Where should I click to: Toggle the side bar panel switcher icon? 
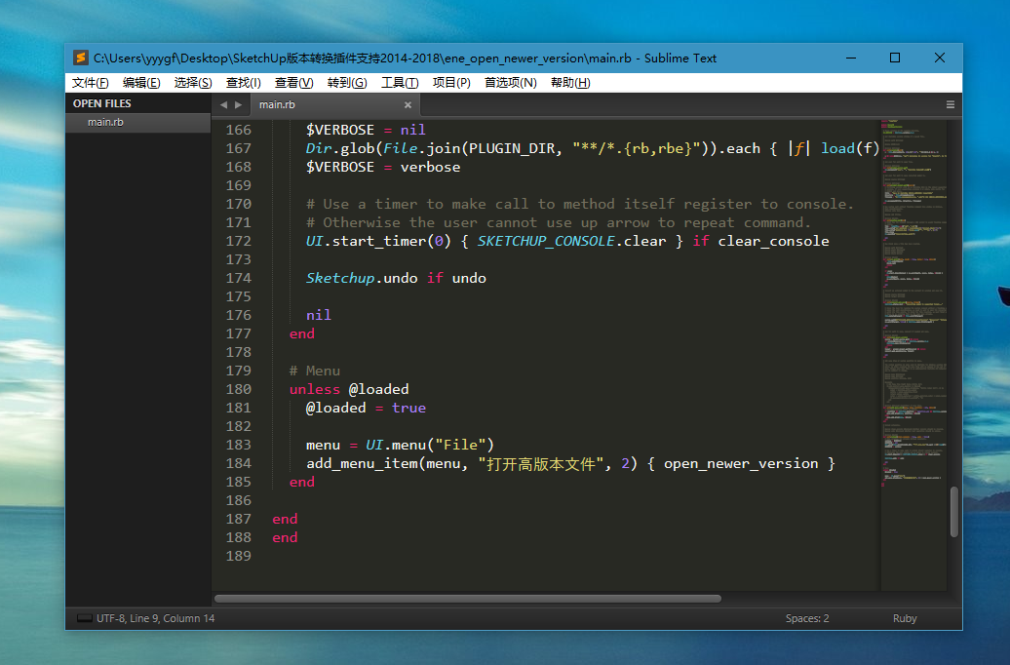click(x=85, y=618)
